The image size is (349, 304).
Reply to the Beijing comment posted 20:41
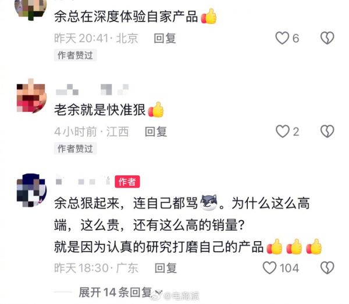pyautogui.click(x=165, y=38)
